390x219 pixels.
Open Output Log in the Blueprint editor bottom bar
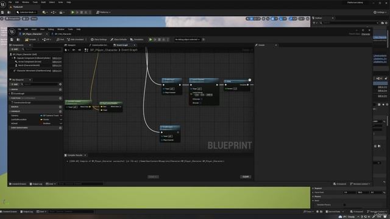click(x=36, y=184)
